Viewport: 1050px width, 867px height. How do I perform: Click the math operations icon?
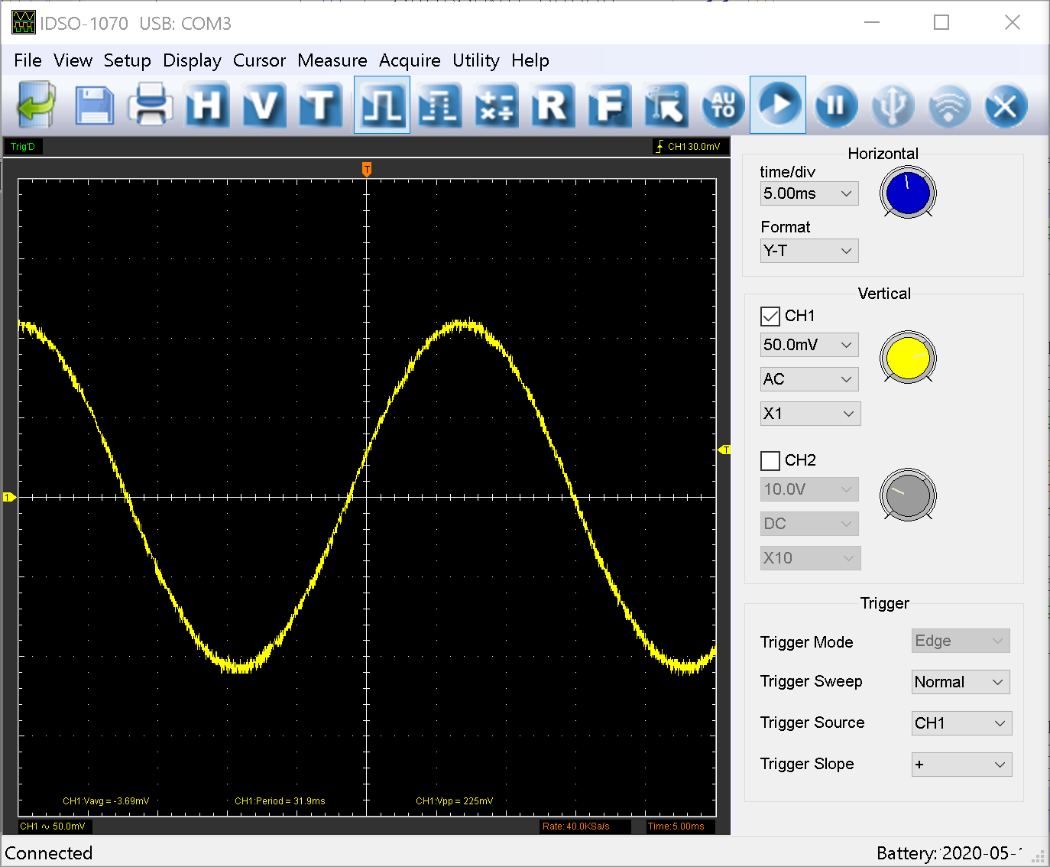tap(495, 105)
